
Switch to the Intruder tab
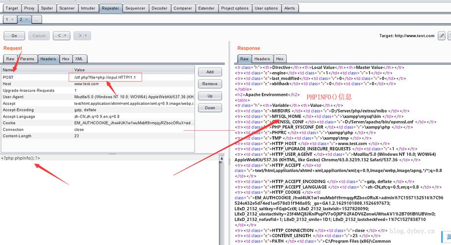pyautogui.click(x=88, y=8)
